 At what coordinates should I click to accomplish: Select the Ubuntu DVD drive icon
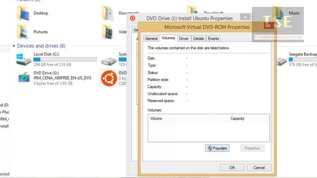pos(109,78)
